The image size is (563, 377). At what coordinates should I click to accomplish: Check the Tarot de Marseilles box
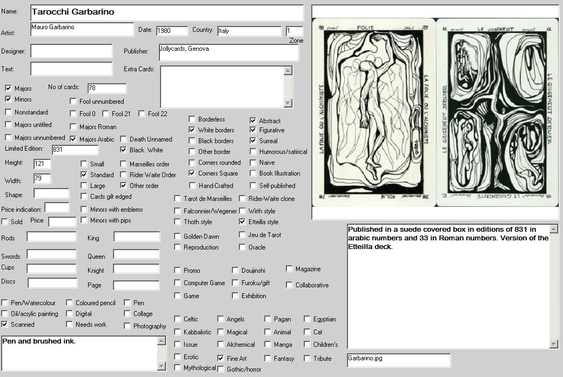coord(178,199)
